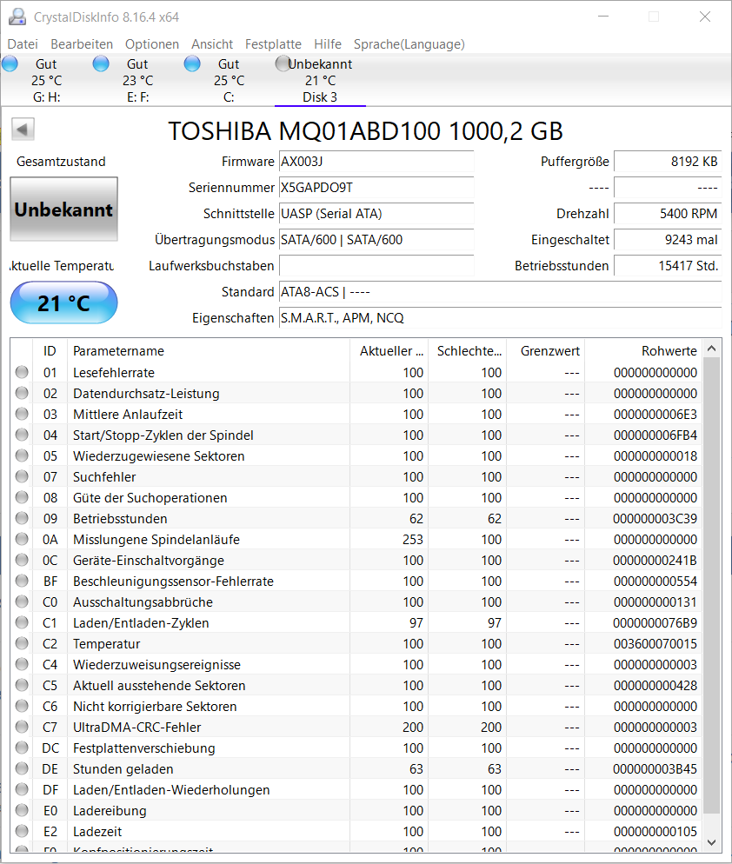Click the Eigenschaften field S.M.A.R.T., APM, NCQ
The image size is (732, 864).
coord(501,318)
